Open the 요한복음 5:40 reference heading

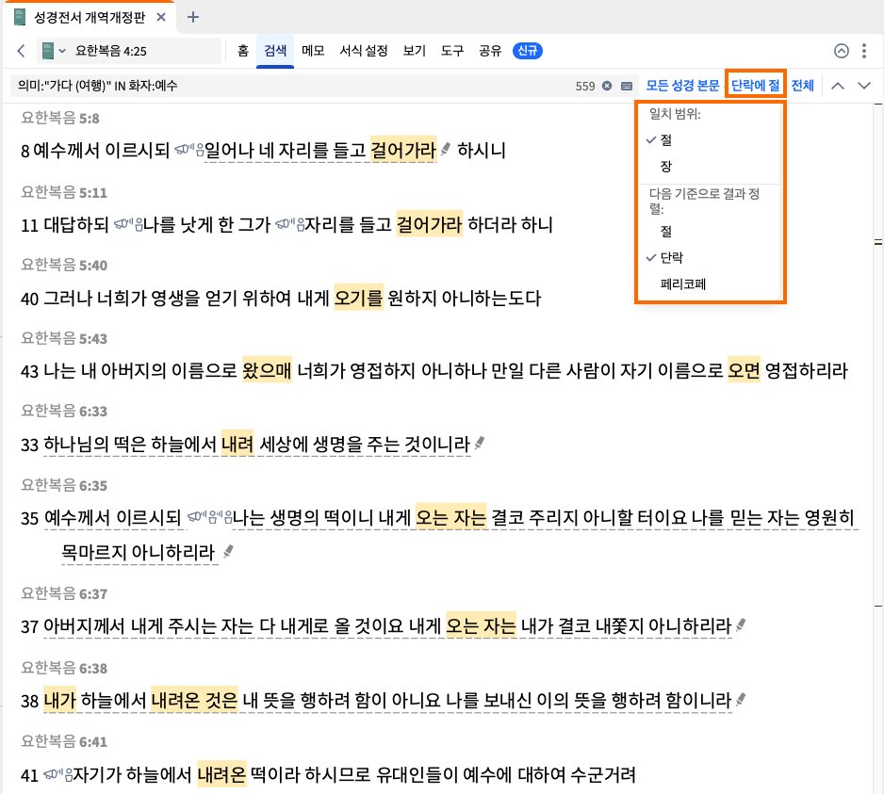[64, 265]
